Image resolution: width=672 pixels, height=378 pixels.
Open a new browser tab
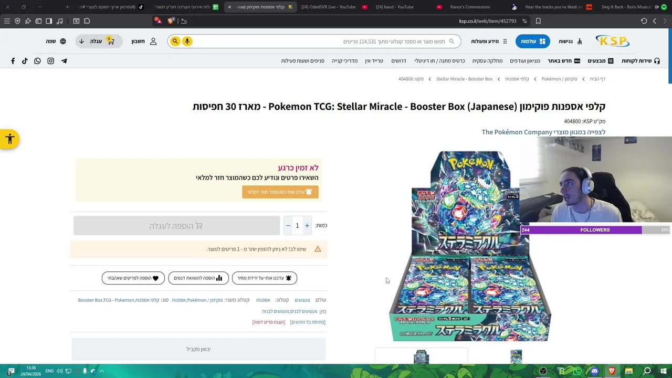click(67, 7)
